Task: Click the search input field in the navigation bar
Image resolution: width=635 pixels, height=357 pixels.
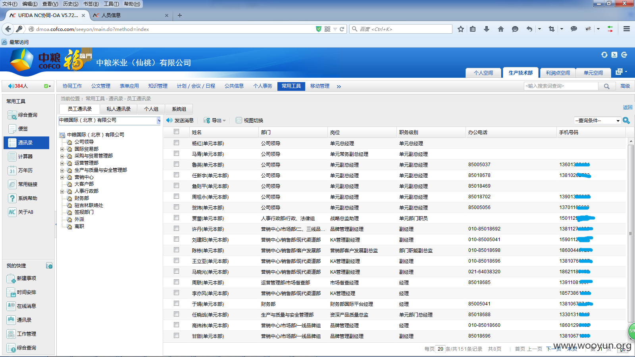Action: (x=561, y=86)
